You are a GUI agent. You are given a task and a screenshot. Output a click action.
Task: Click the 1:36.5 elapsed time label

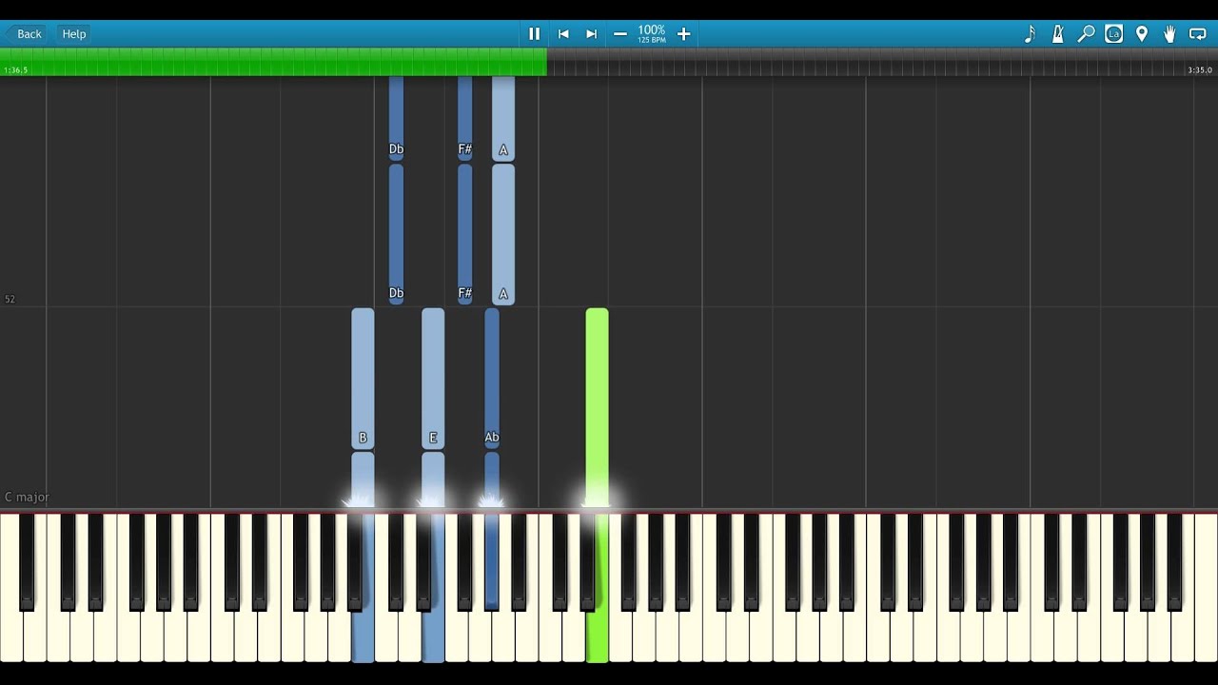(15, 70)
